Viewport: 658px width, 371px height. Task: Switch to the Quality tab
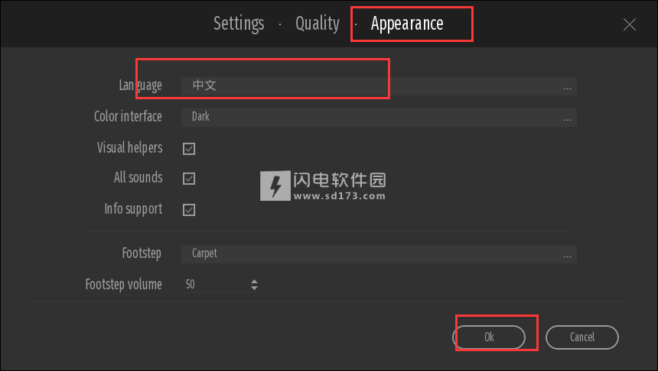click(x=318, y=24)
